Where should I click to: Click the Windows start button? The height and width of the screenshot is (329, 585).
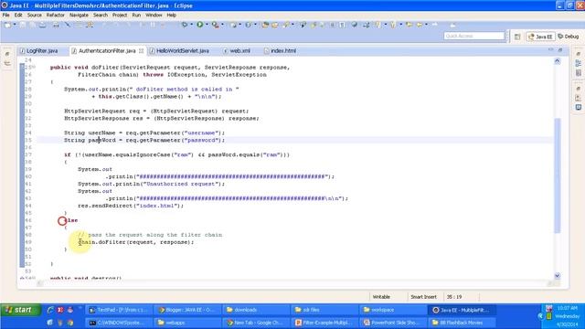tap(20, 310)
